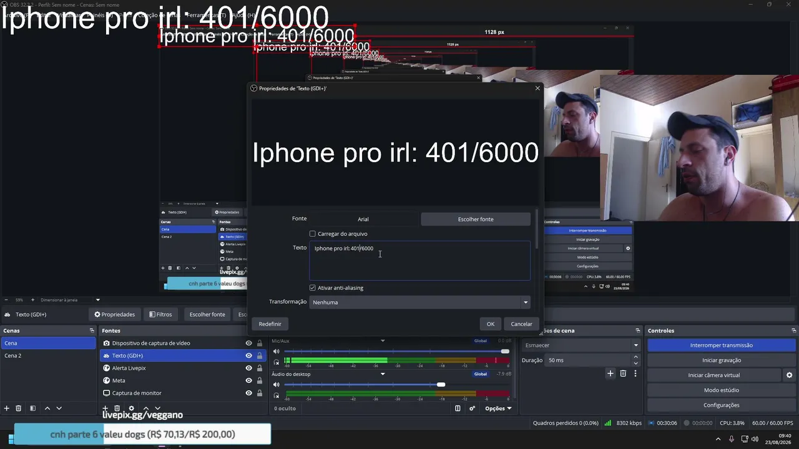Image resolution: width=799 pixels, height=449 pixels.
Task: Unlock the Alerta Livepix source
Action: (260, 368)
